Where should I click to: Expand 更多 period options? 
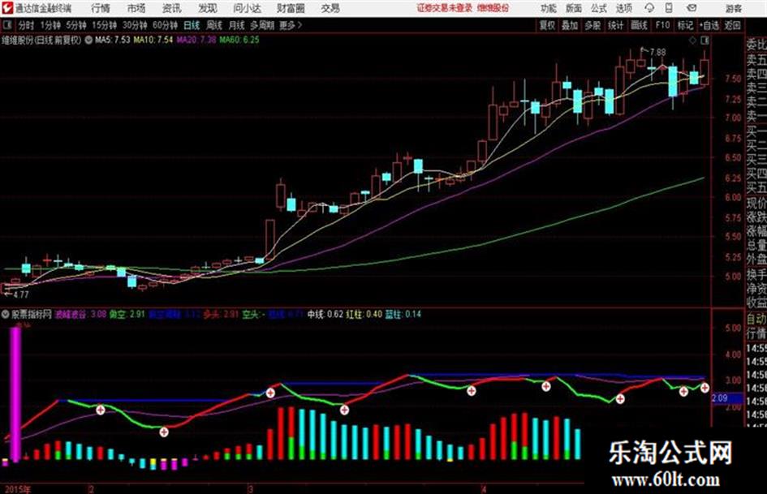(291, 25)
